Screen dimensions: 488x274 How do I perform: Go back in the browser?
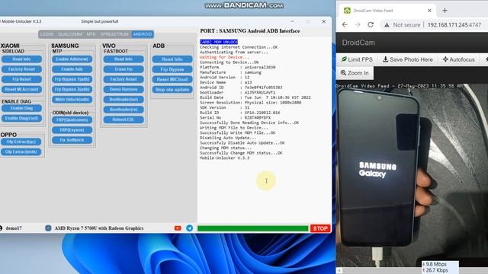(x=345, y=24)
